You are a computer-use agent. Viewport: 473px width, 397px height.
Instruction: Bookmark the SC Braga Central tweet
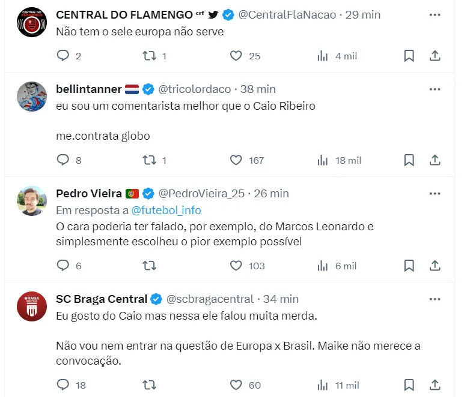point(409,385)
